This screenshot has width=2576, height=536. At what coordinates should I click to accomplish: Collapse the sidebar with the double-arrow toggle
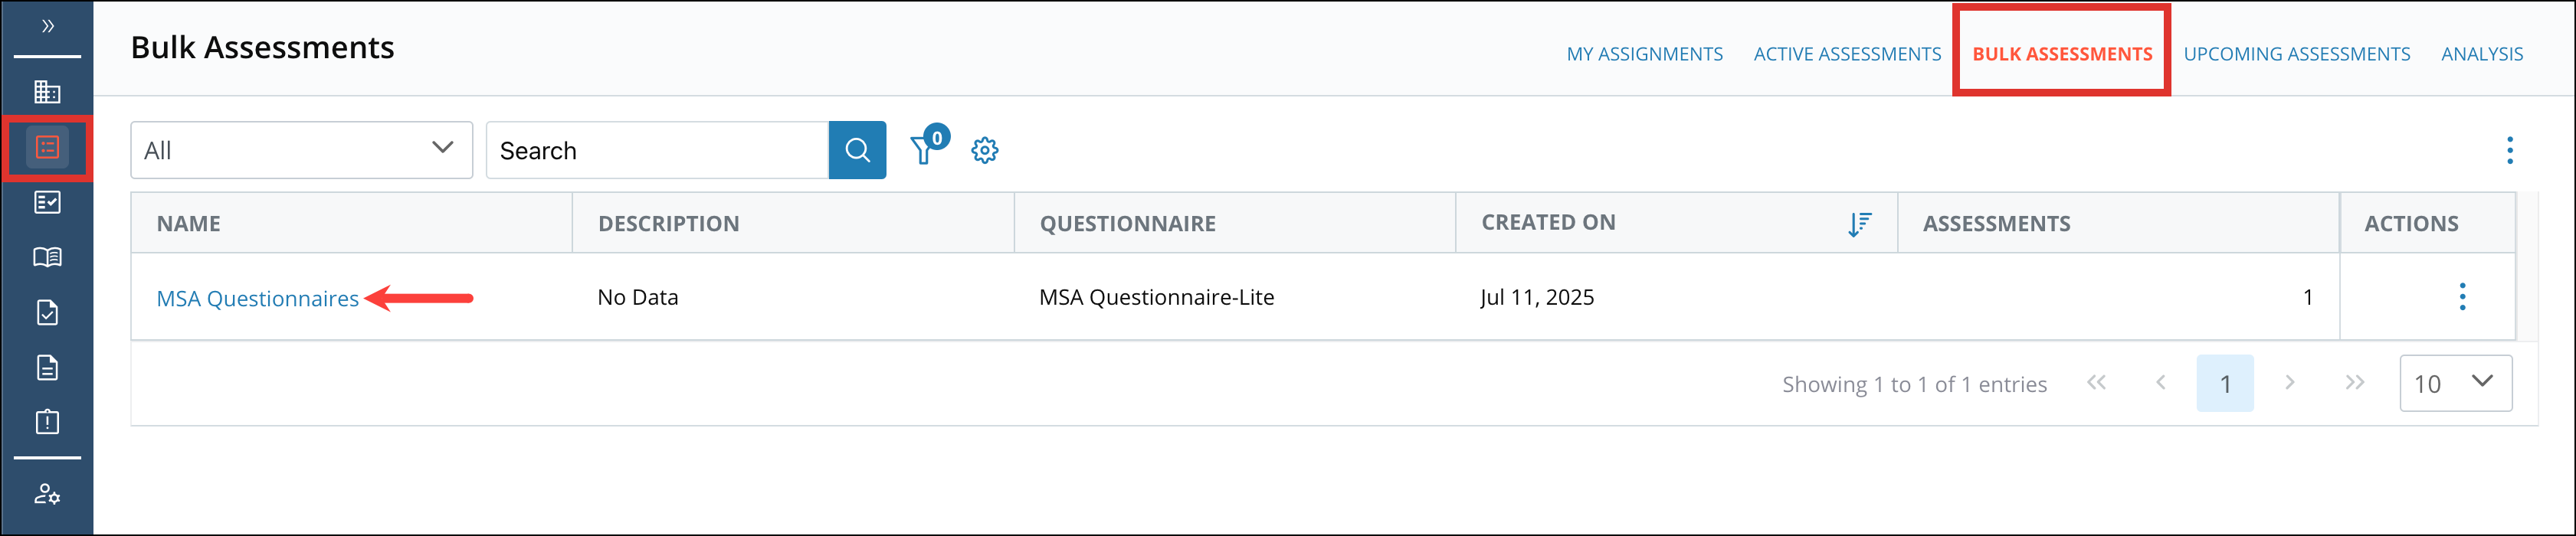click(47, 27)
